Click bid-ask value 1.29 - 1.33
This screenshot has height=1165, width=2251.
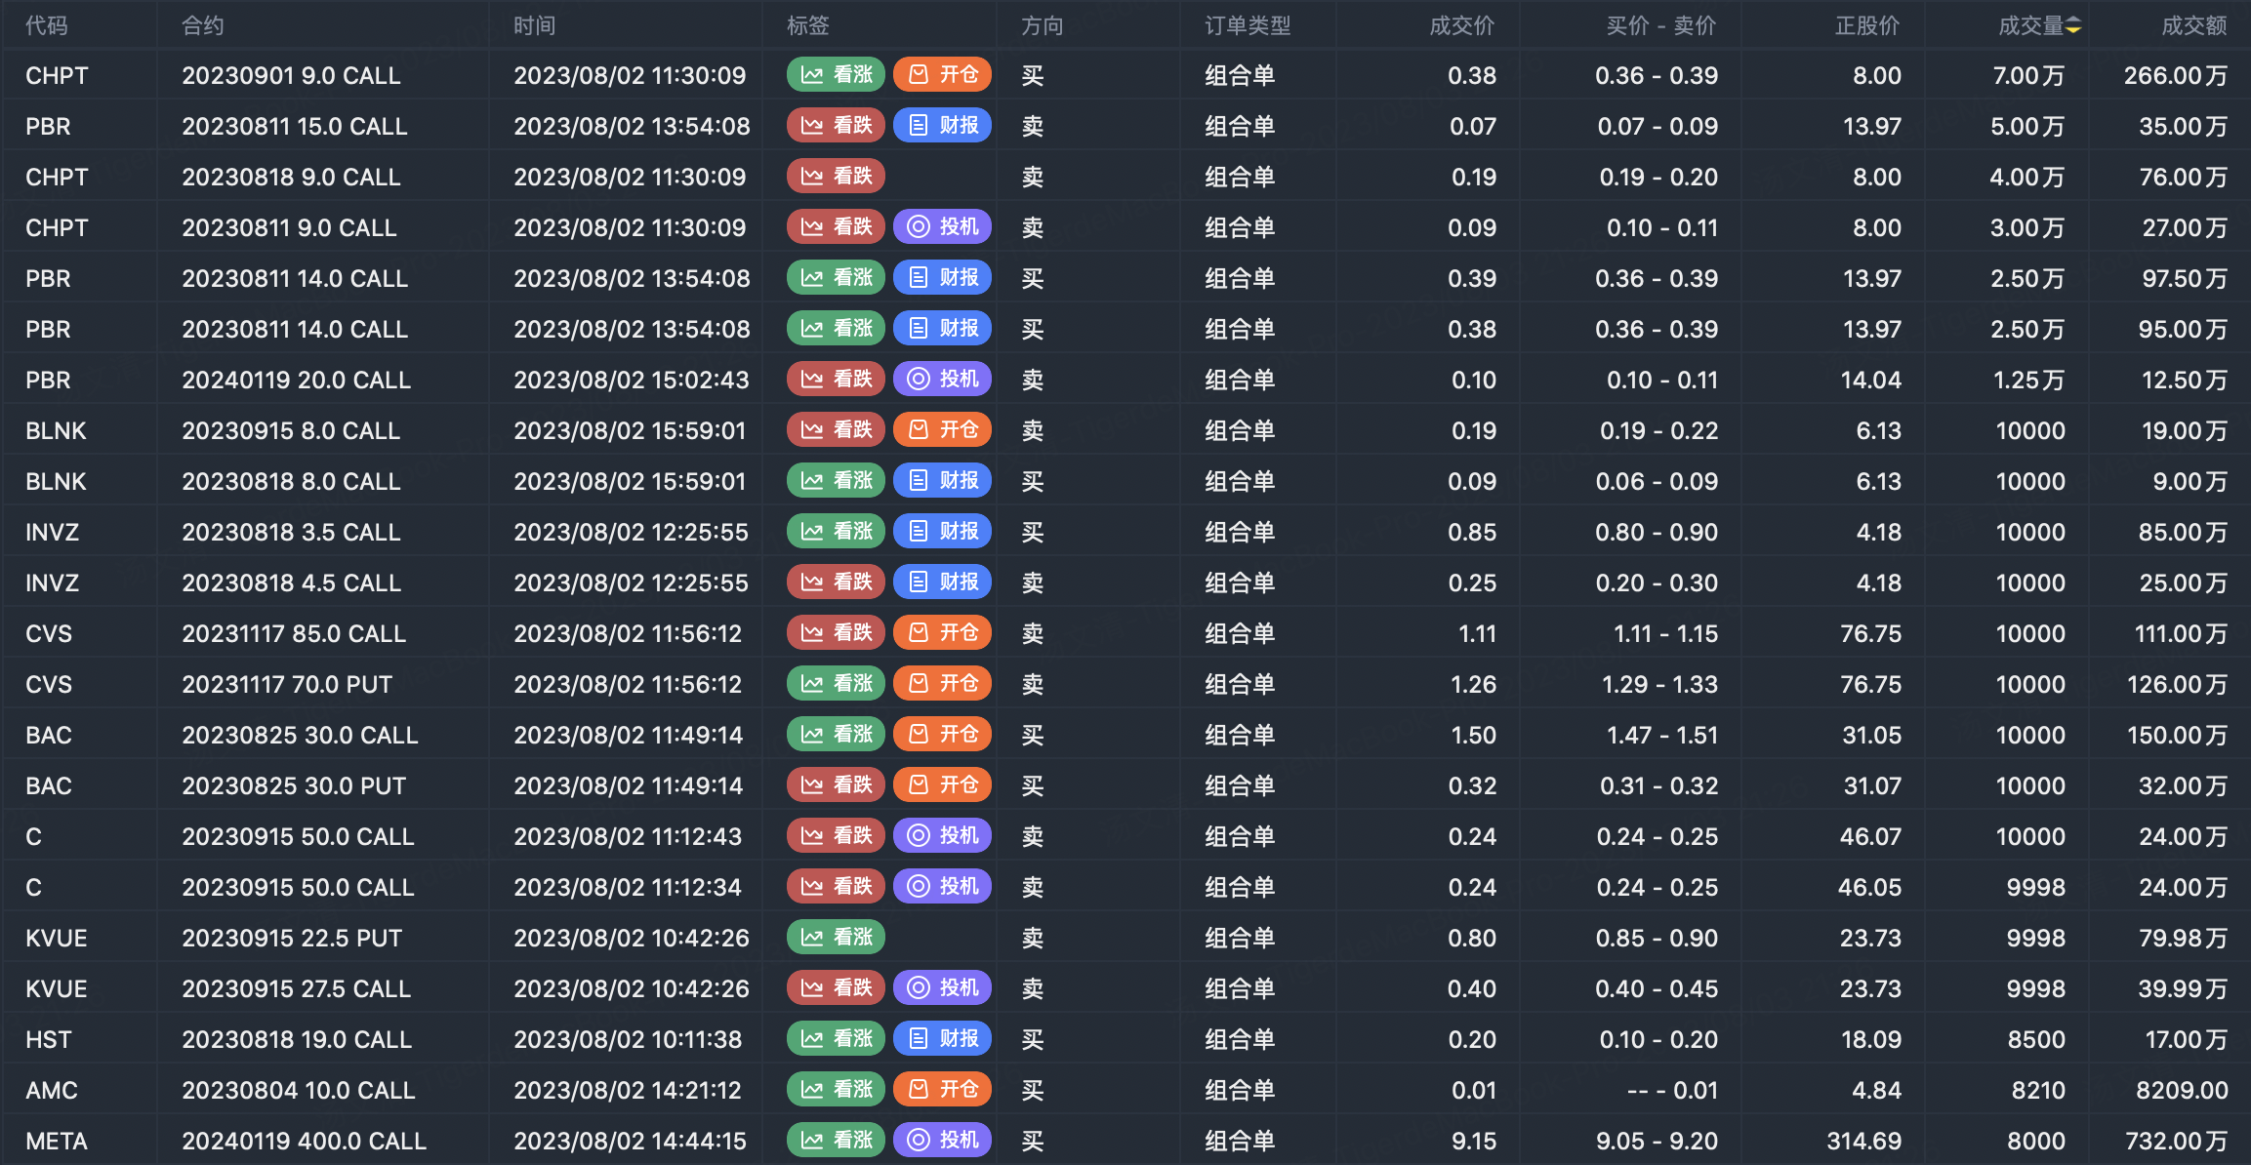(1659, 684)
